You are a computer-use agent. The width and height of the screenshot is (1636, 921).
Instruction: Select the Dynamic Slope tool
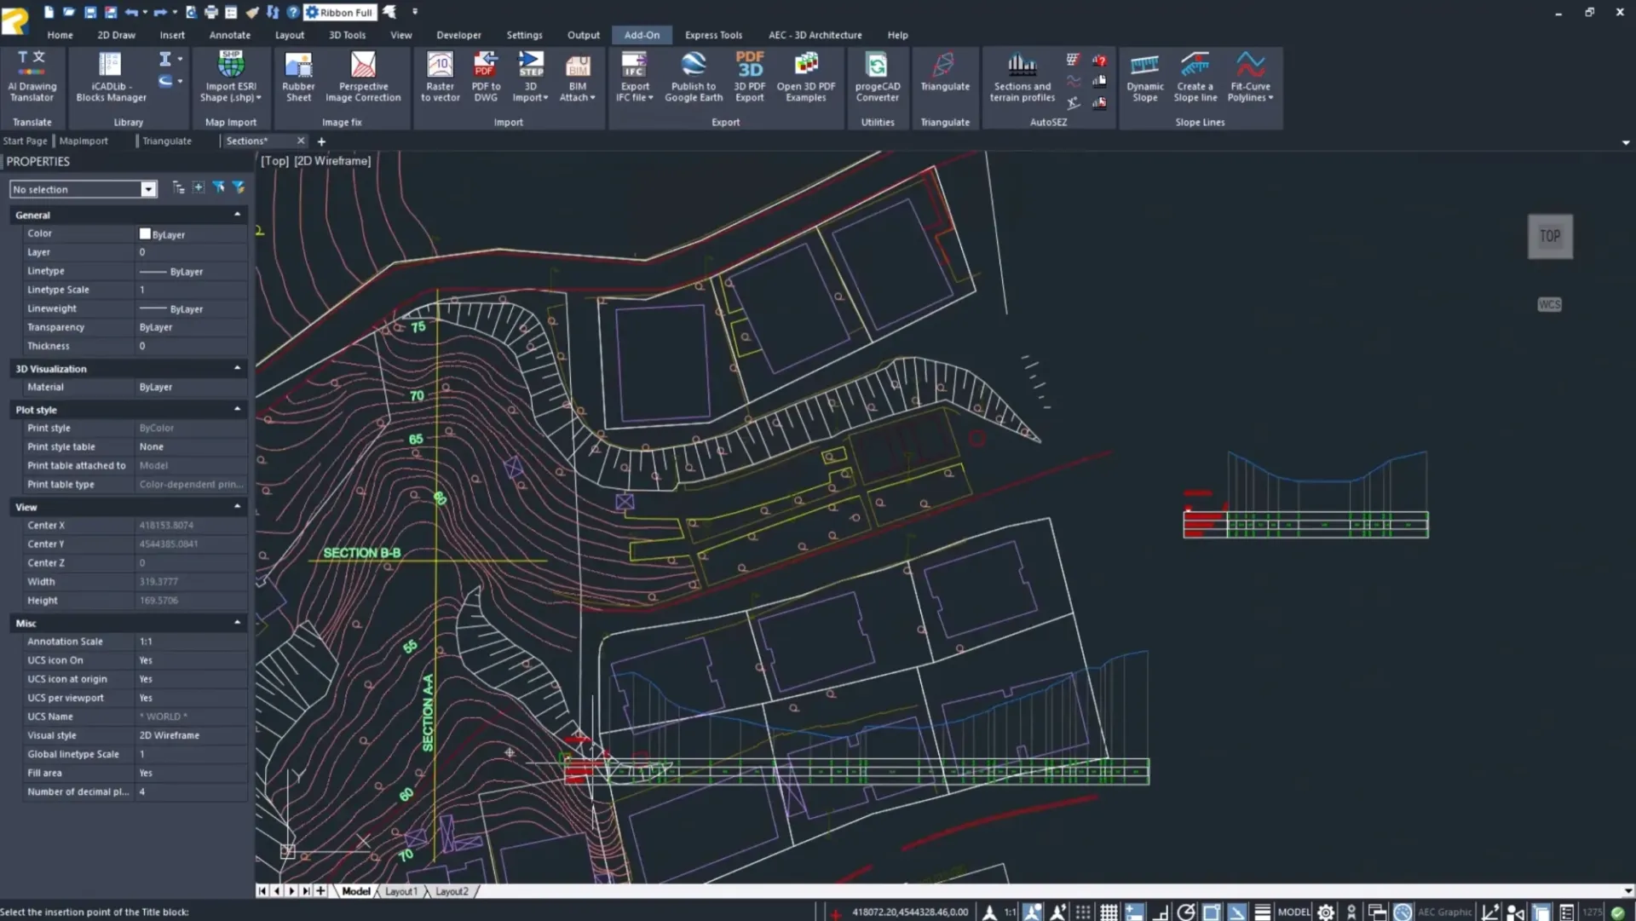coord(1144,77)
